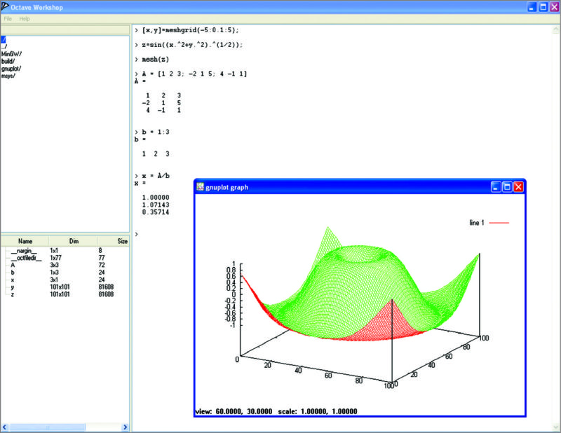The height and width of the screenshot is (433, 561).
Task: Maximize the Octave Workshop main window
Action: 543,6
